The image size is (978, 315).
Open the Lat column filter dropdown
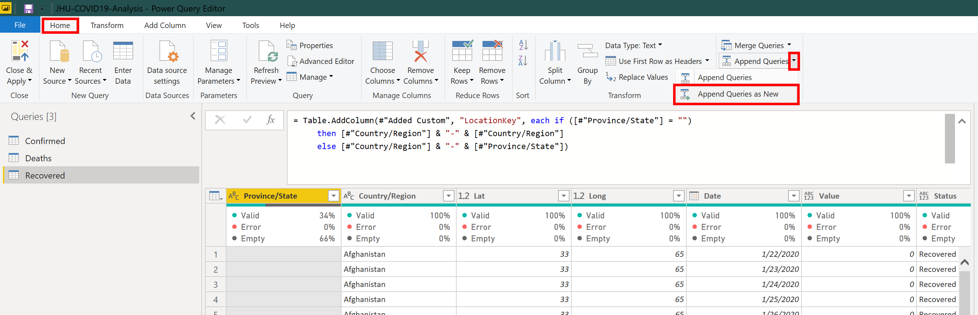coord(563,196)
